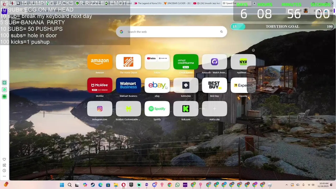The height and width of the screenshot is (189, 336).
Task: Open the instagram.com speed dial tile
Action: (x=100, y=109)
